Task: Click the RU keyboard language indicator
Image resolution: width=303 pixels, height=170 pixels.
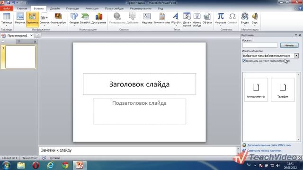Action: click(249, 165)
